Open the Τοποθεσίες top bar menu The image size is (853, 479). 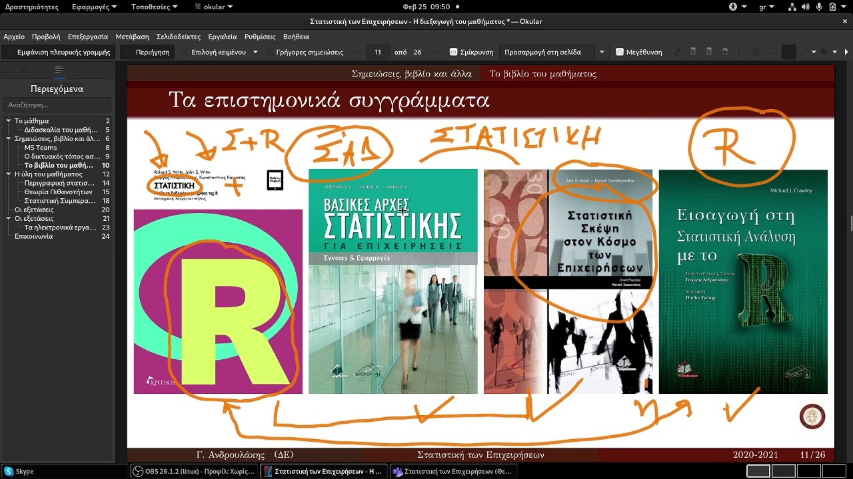(154, 7)
